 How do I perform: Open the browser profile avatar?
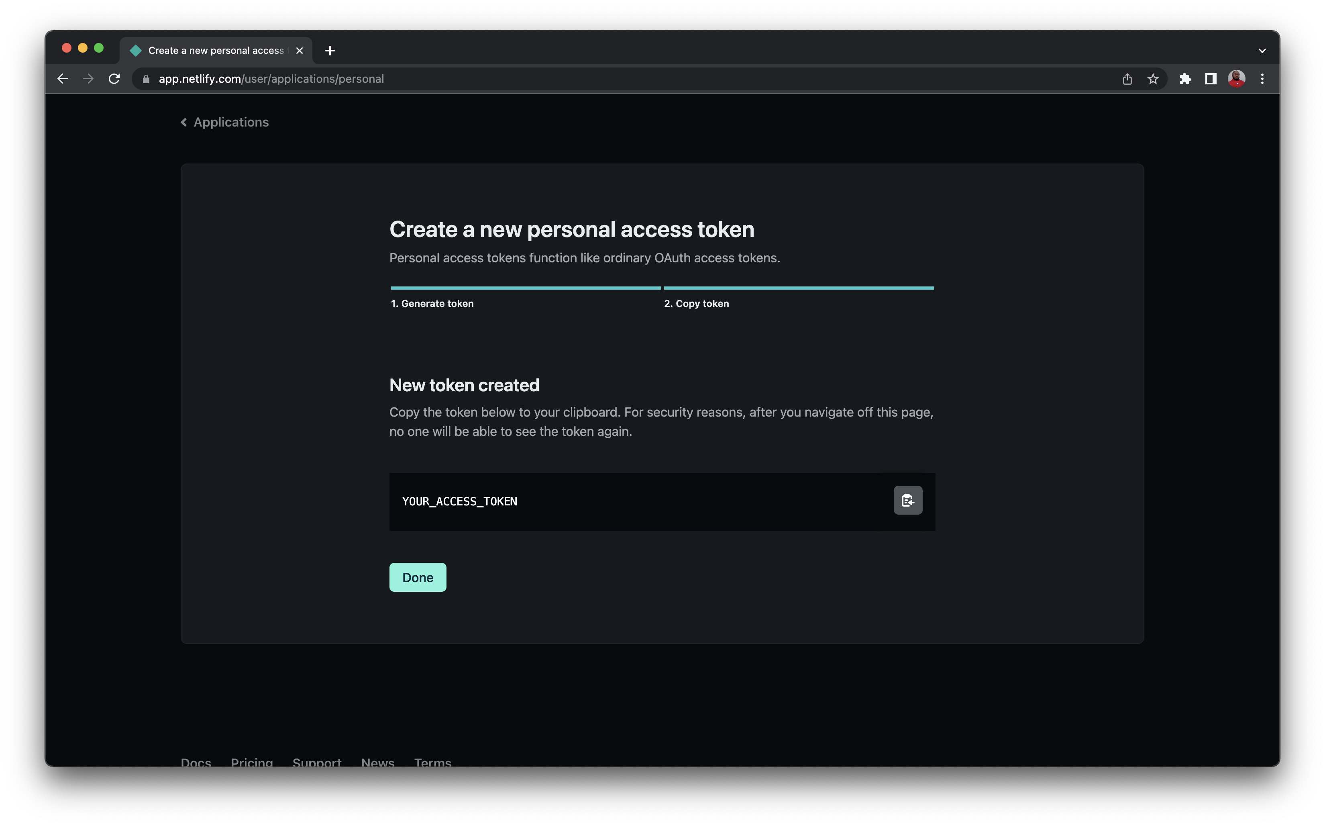click(1236, 79)
